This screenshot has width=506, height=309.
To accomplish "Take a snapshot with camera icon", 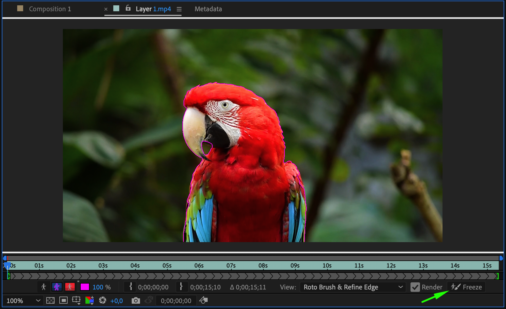I will click(x=136, y=301).
